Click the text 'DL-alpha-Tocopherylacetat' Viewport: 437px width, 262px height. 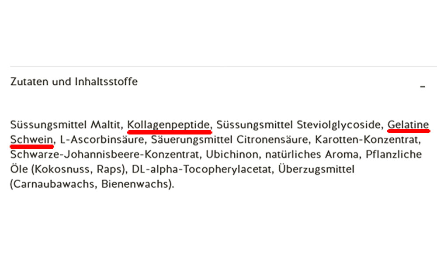pos(201,169)
